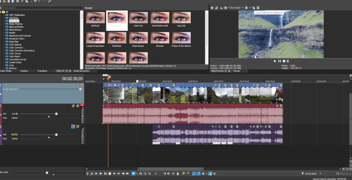Image resolution: width=352 pixels, height=180 pixels.
Task: Click the Display resolution link in preview
Action: click(x=295, y=68)
